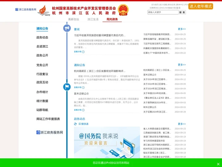Open news 学习共同体基层放华彩
Viewport: 222px width, 167px height.
tap(154, 141)
